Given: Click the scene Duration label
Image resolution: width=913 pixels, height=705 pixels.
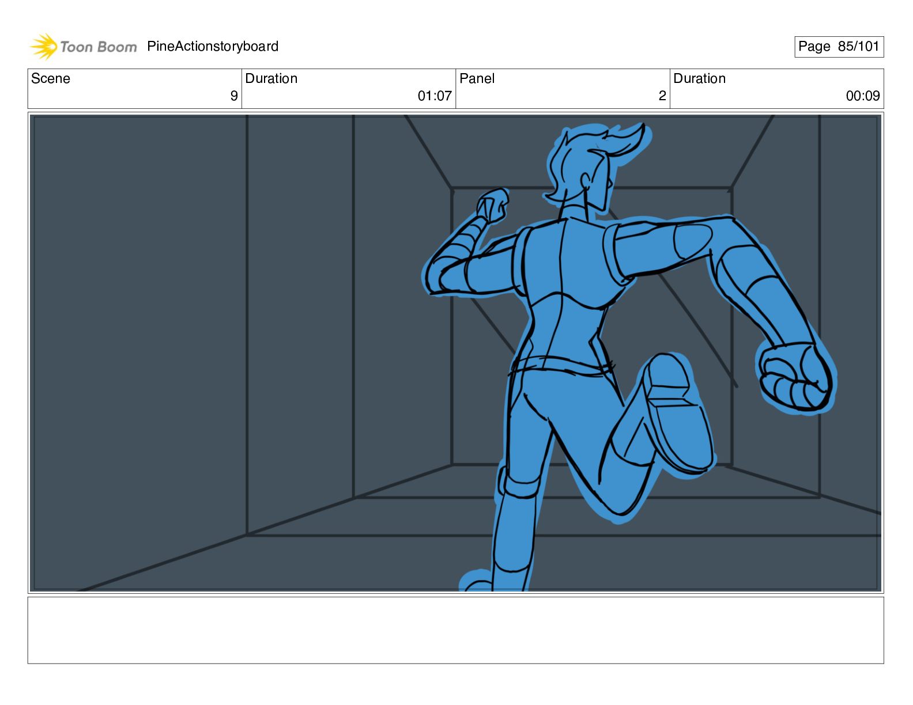Looking at the screenshot, I should coord(271,79).
